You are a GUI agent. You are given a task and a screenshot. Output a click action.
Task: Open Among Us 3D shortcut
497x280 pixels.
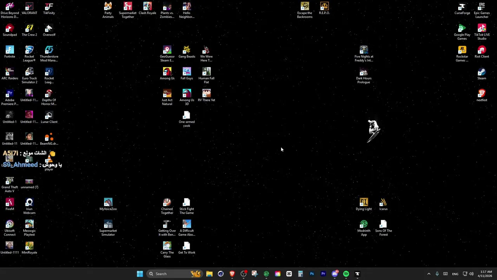[x=187, y=98]
